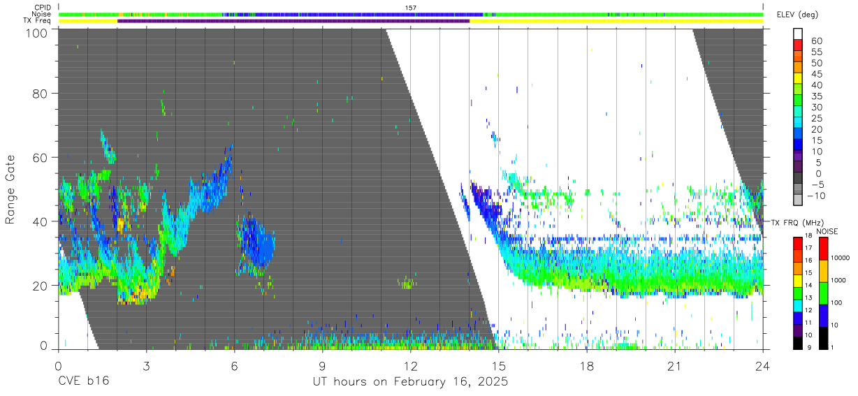
Task: Click the 6 tick on UT hours axis
Action: (x=234, y=366)
